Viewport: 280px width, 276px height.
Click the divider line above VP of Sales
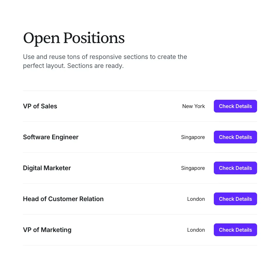click(x=140, y=91)
